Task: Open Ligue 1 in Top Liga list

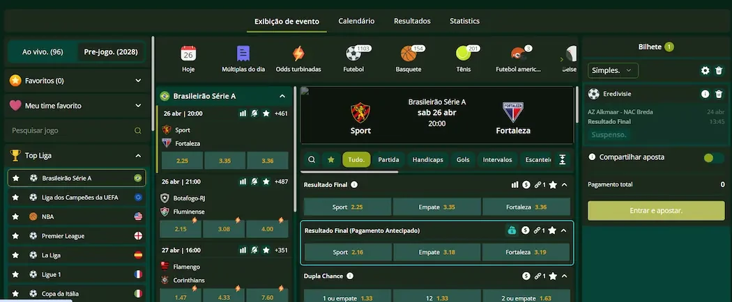Action: pos(77,274)
